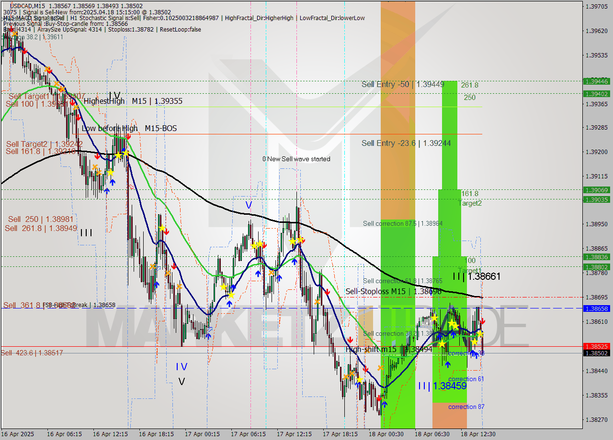The image size is (613, 440).
Task: Click the 0 New Sell wave started annotation
Action: (296, 159)
